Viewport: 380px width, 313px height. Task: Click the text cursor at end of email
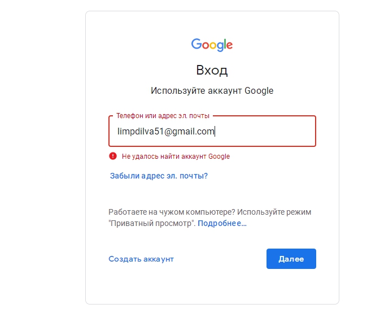click(216, 132)
